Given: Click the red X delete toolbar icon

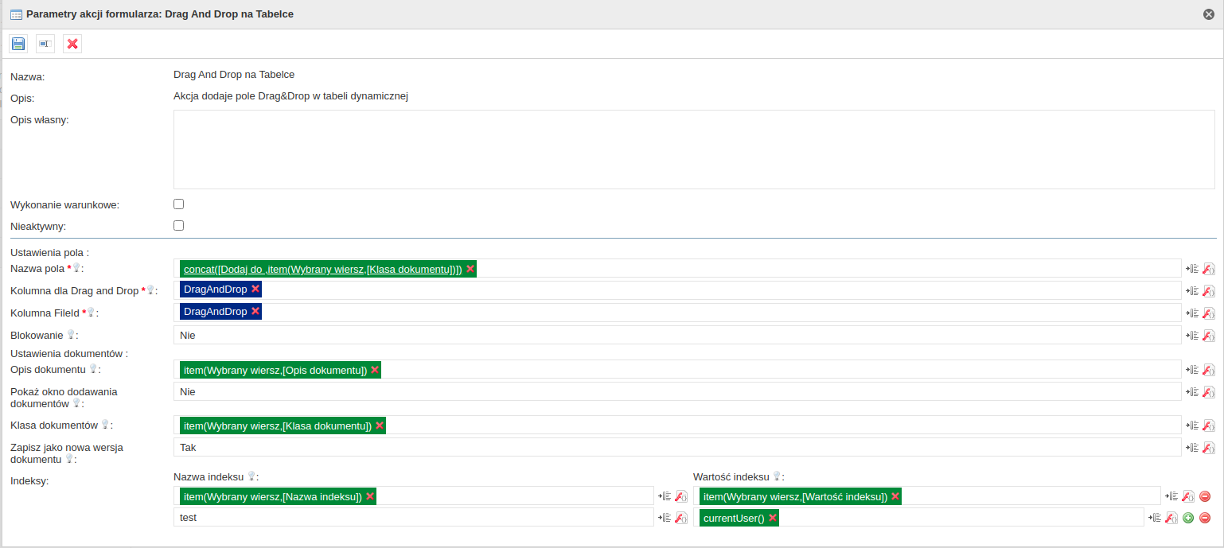Looking at the screenshot, I should point(72,44).
